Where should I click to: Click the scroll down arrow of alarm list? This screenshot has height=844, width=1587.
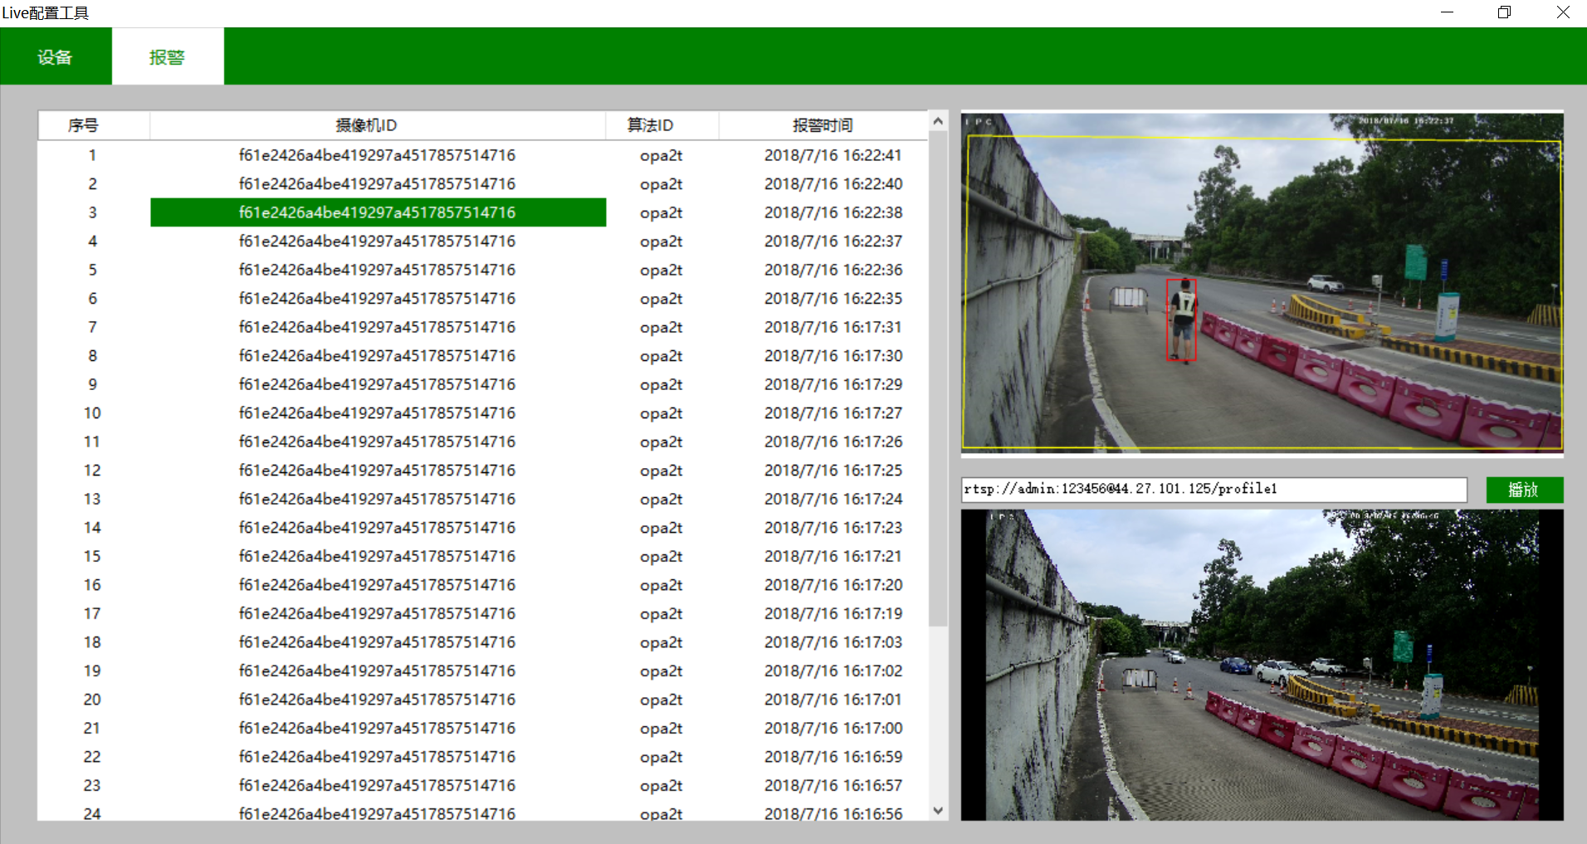938,811
